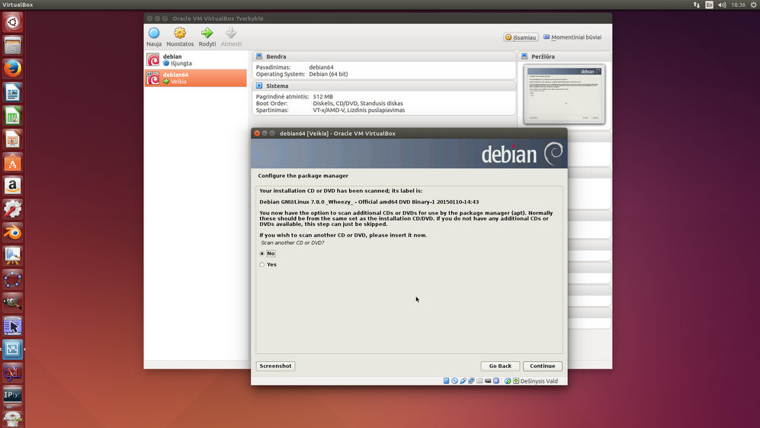Click the Bendra section header icon
This screenshot has width=760, height=428.
pos(259,56)
